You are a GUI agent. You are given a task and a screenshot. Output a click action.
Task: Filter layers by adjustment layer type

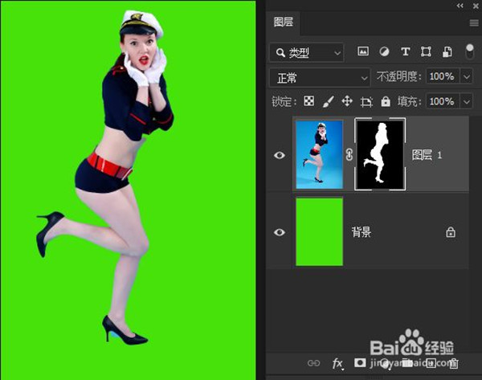click(384, 51)
